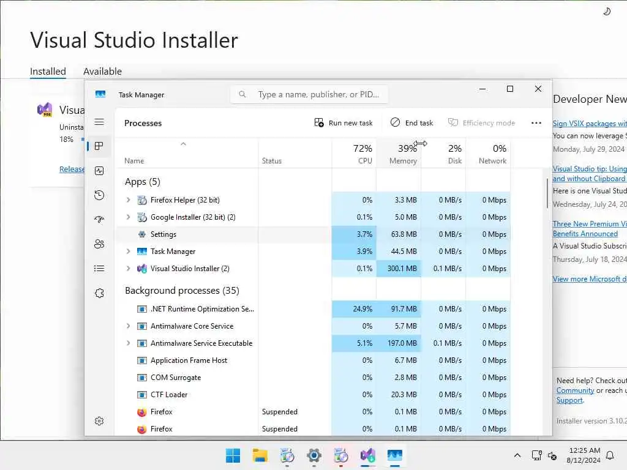Screen dimensions: 627x470
Task: Open File Explorer from taskbar
Action: [260, 455]
